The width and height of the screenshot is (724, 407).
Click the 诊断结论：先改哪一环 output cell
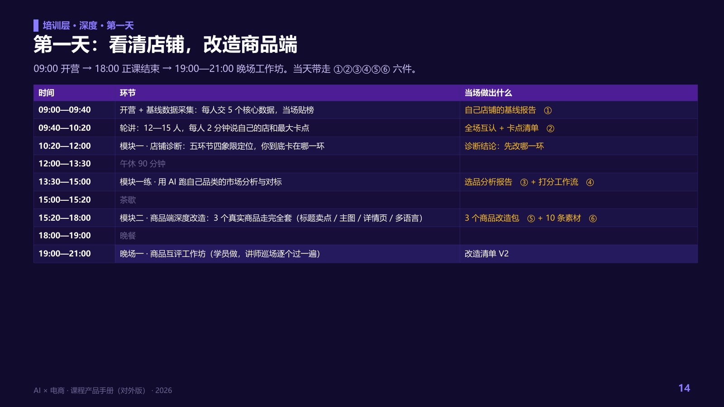point(579,146)
